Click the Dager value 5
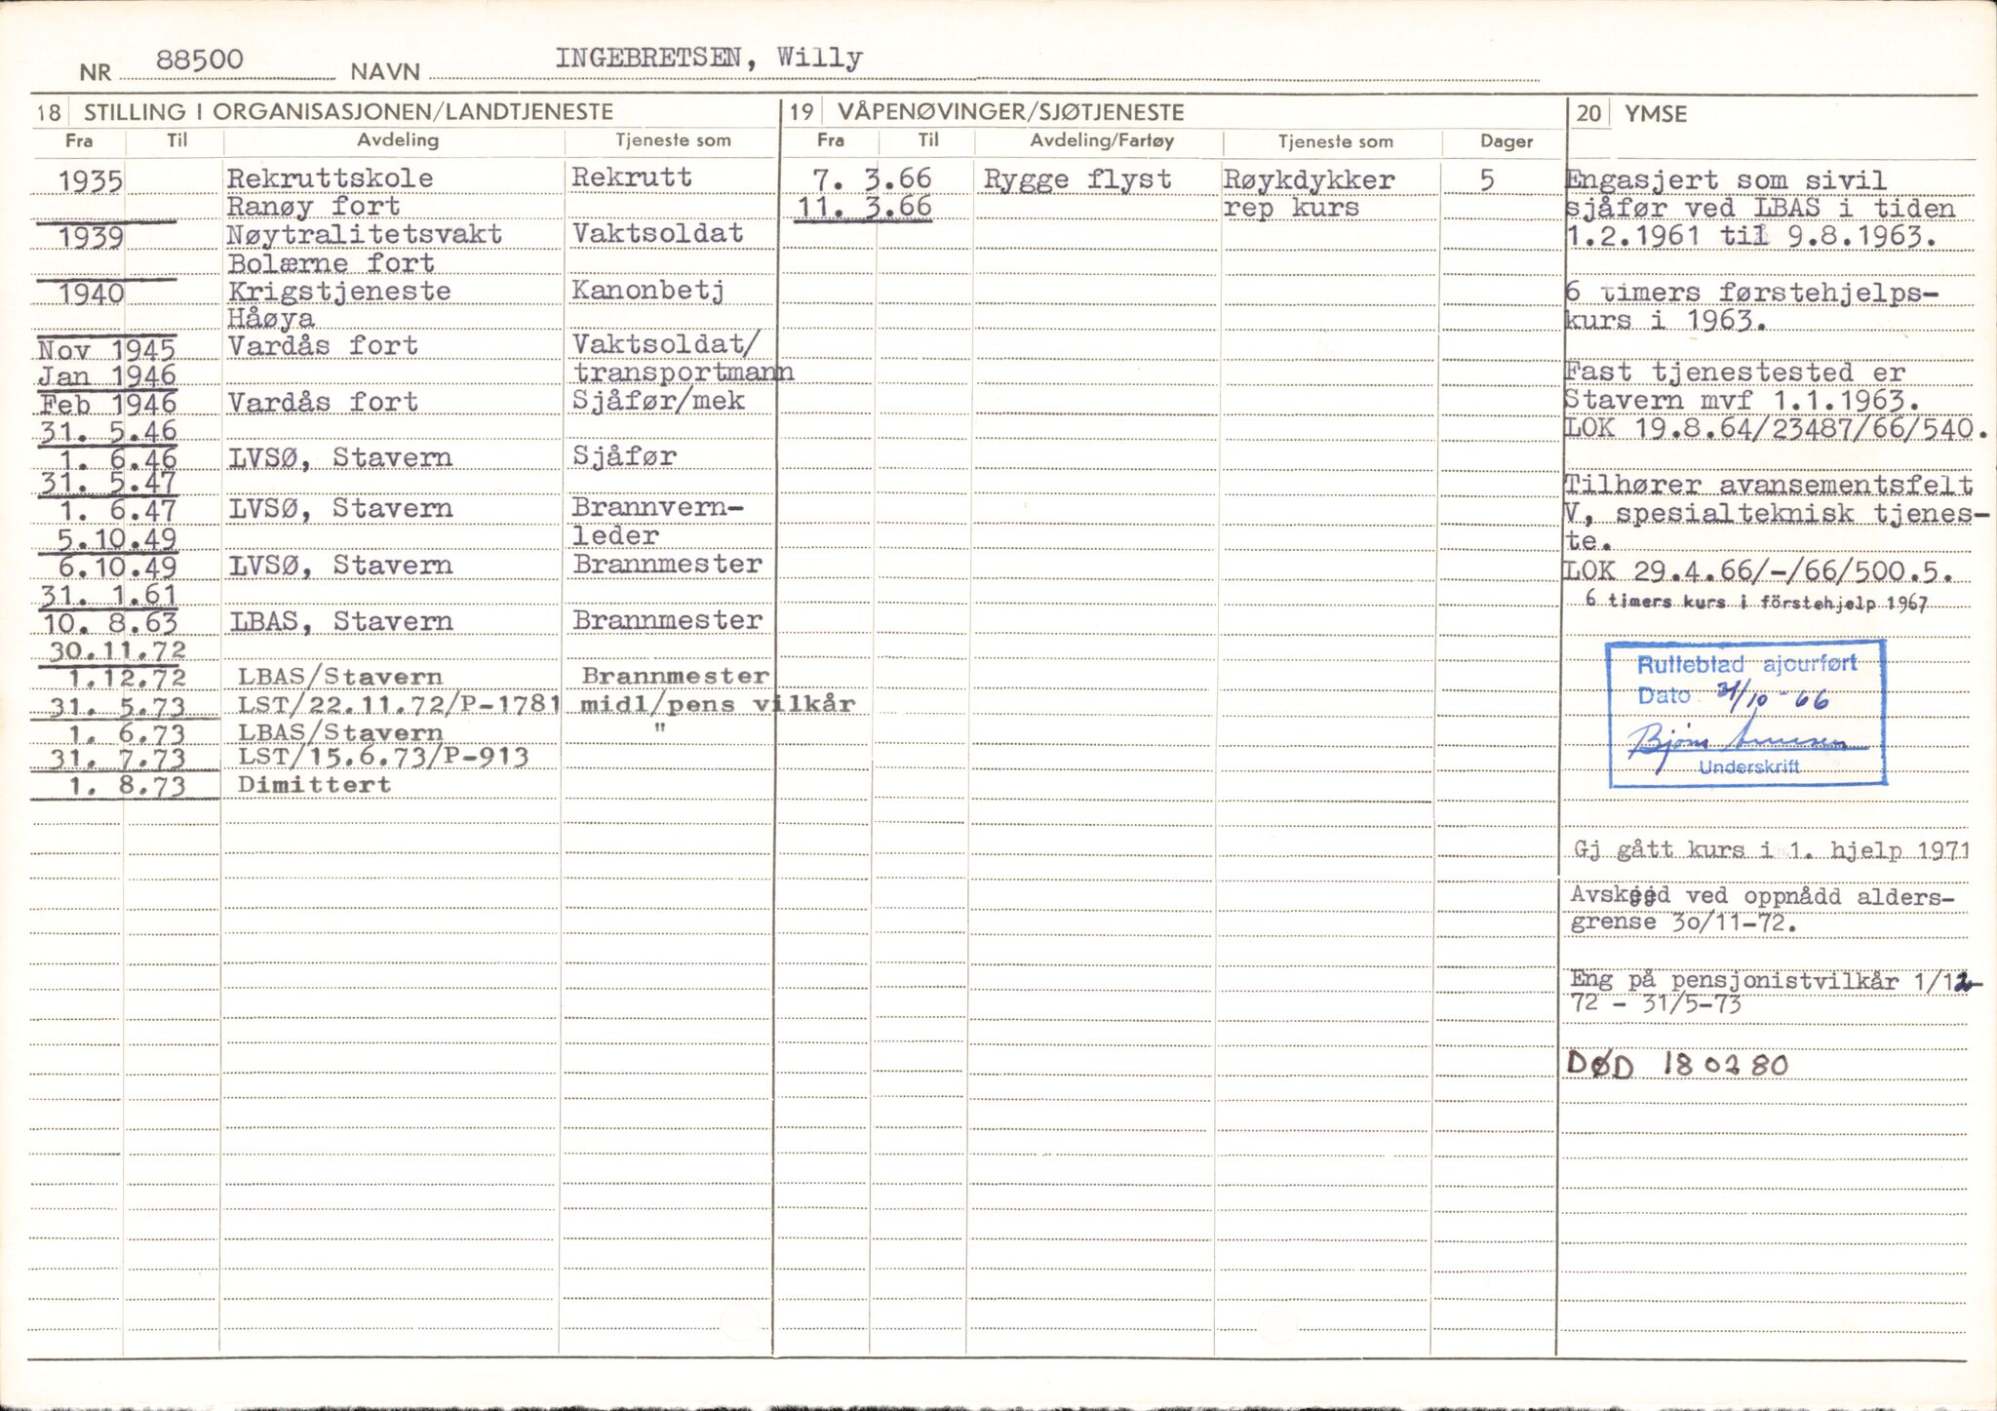Viewport: 1997px width, 1411px height. (x=1486, y=180)
